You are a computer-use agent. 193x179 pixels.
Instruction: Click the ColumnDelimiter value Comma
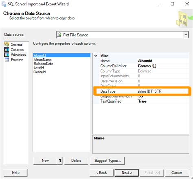tap(147, 66)
